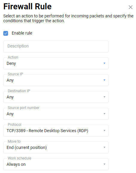
Task: Close the Firewall Rule dialog
Action: [131, 7]
